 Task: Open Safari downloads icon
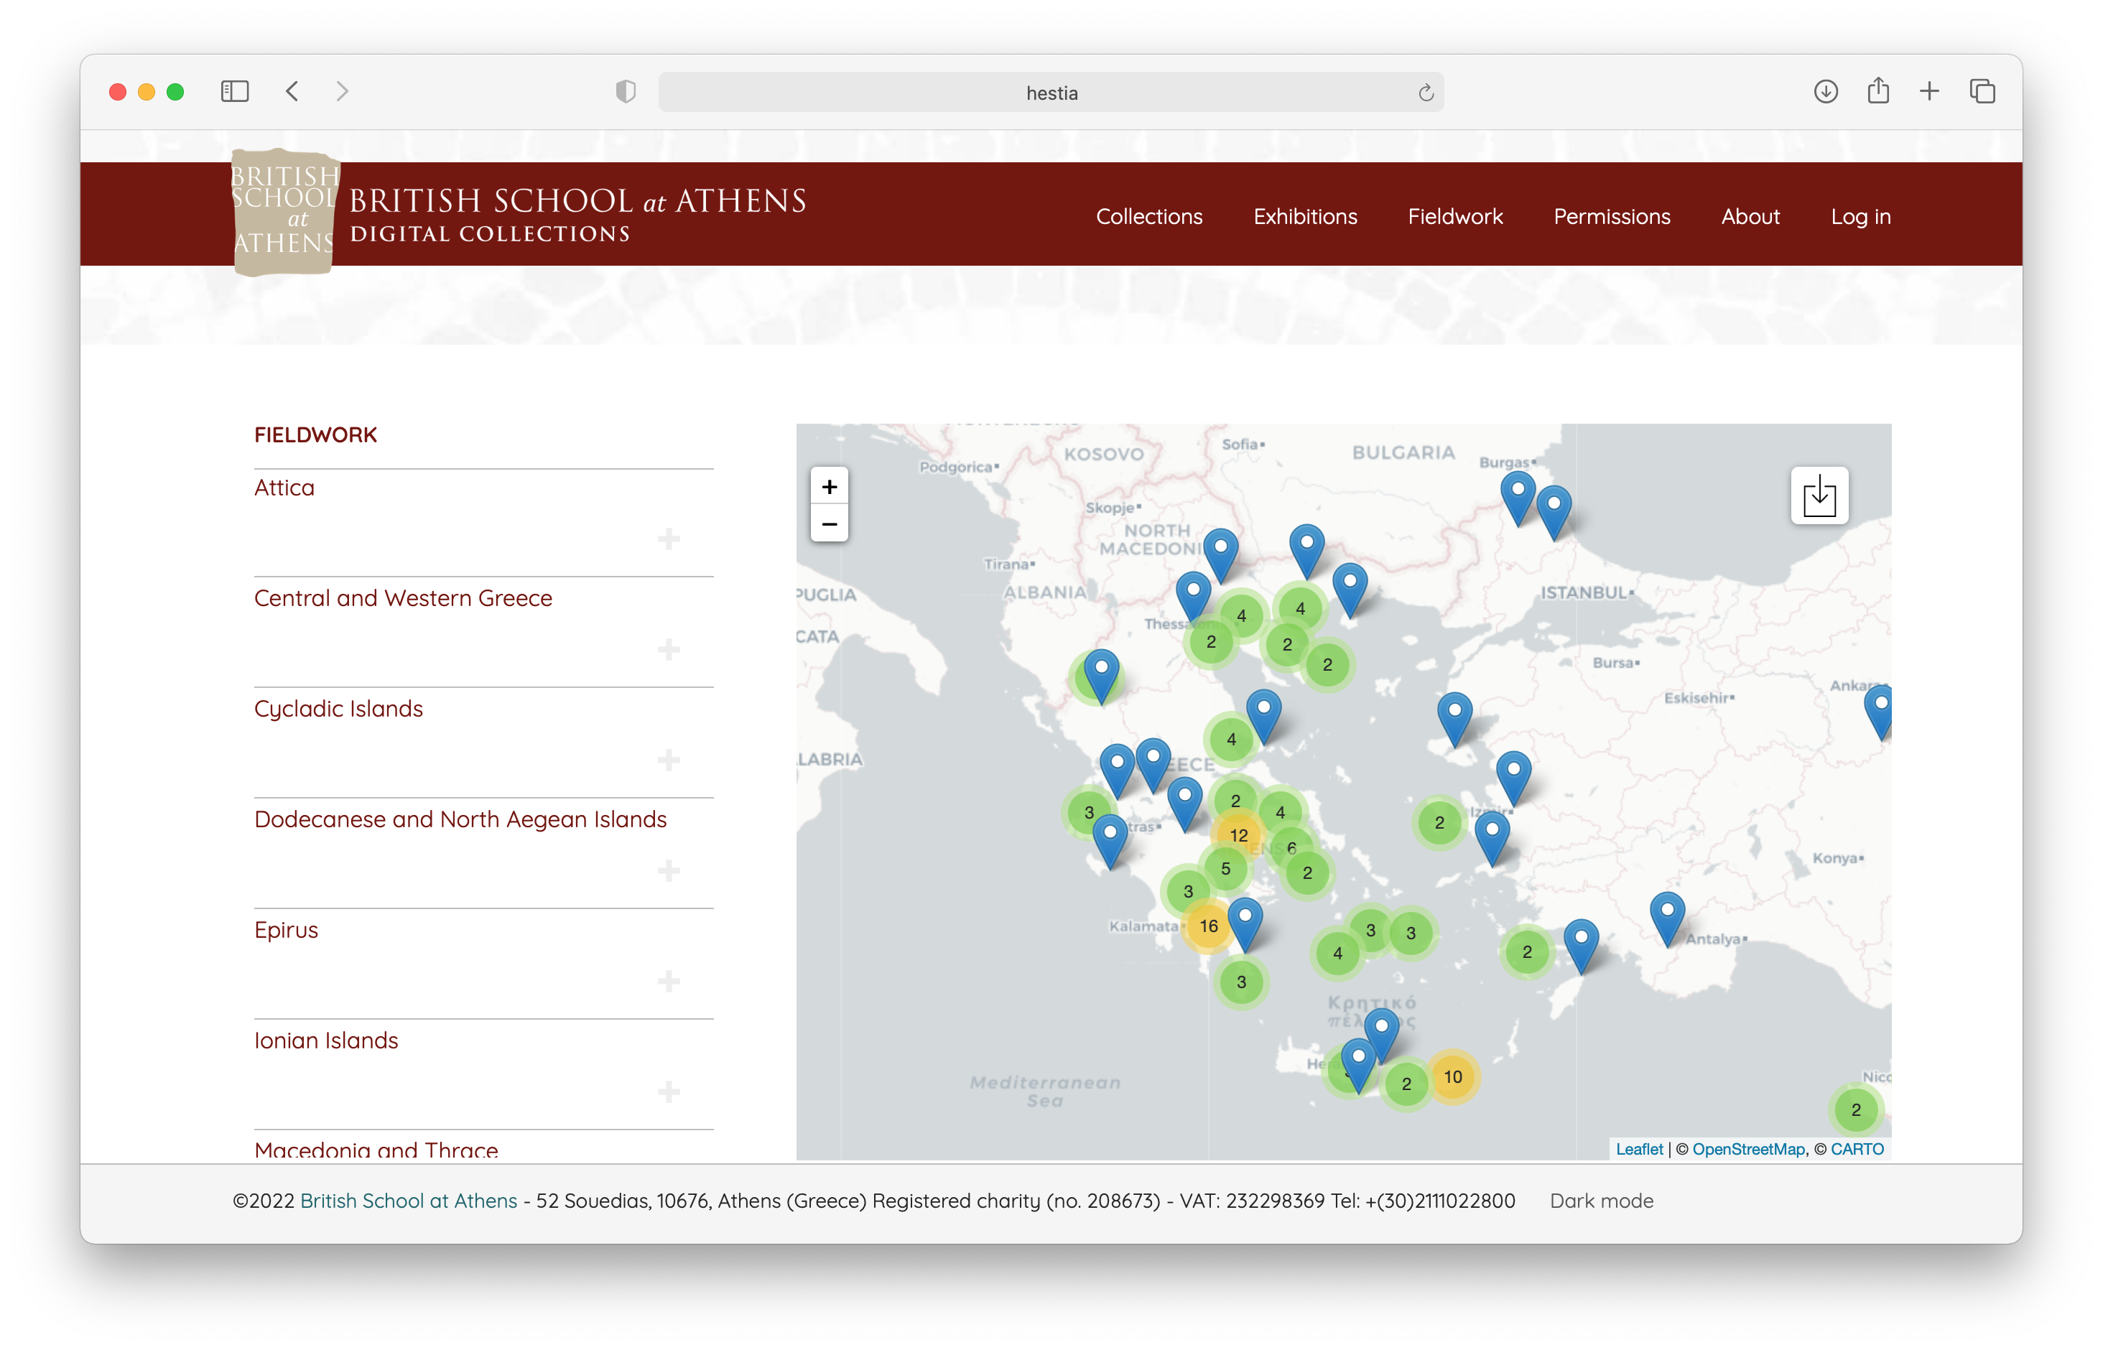1825,91
